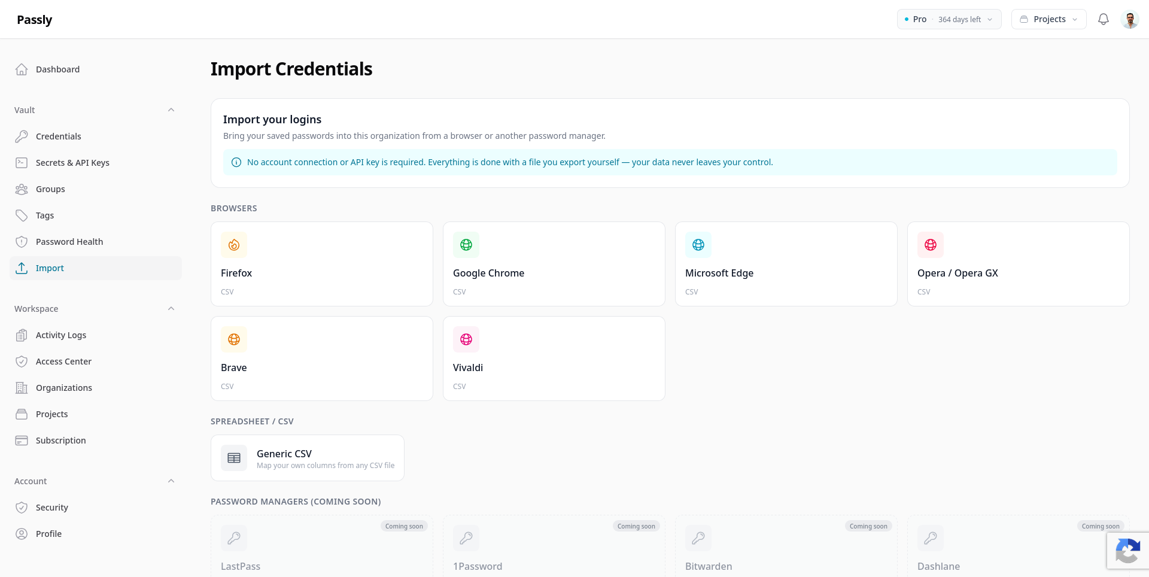Open Profile page
The height and width of the screenshot is (577, 1149).
[x=96, y=534]
